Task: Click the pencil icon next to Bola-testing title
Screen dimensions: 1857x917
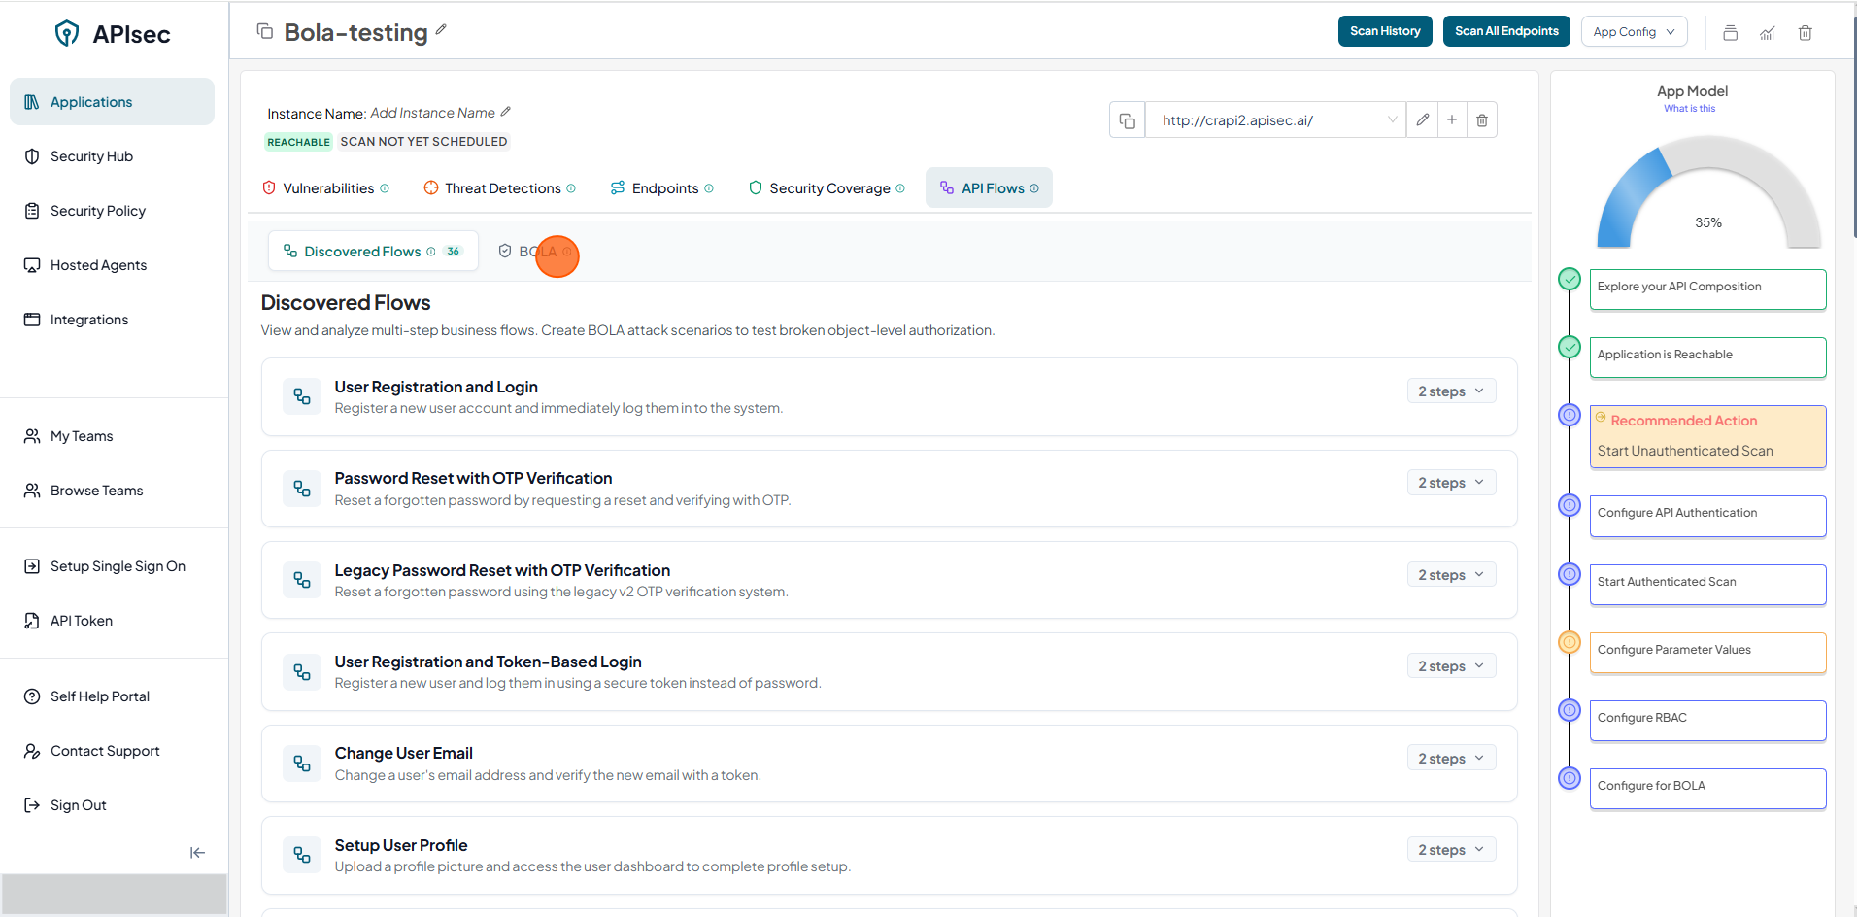Action: point(441,30)
